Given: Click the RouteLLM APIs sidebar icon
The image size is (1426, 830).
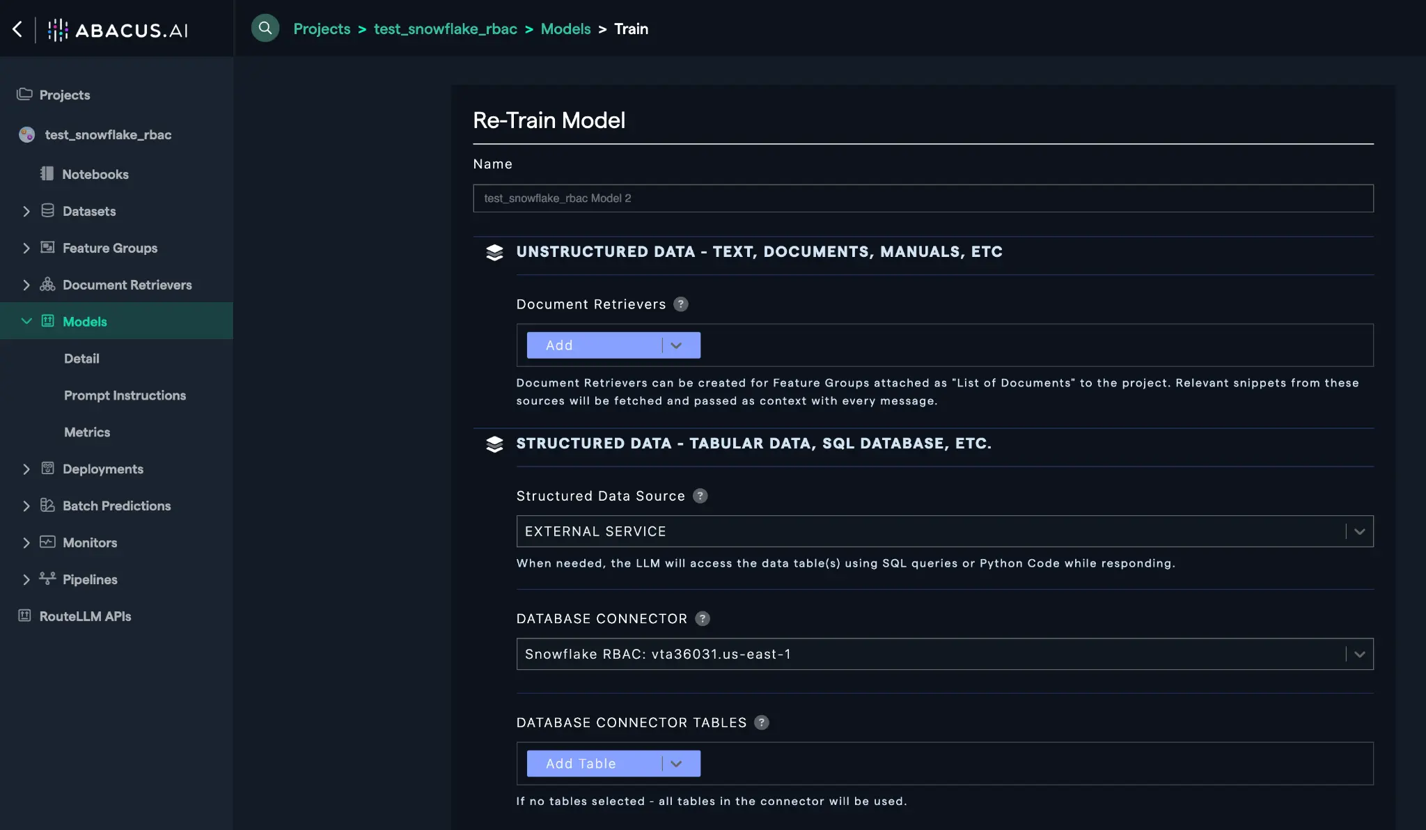Looking at the screenshot, I should click(24, 616).
